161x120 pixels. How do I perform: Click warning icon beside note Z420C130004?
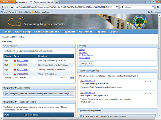(x=82, y=93)
